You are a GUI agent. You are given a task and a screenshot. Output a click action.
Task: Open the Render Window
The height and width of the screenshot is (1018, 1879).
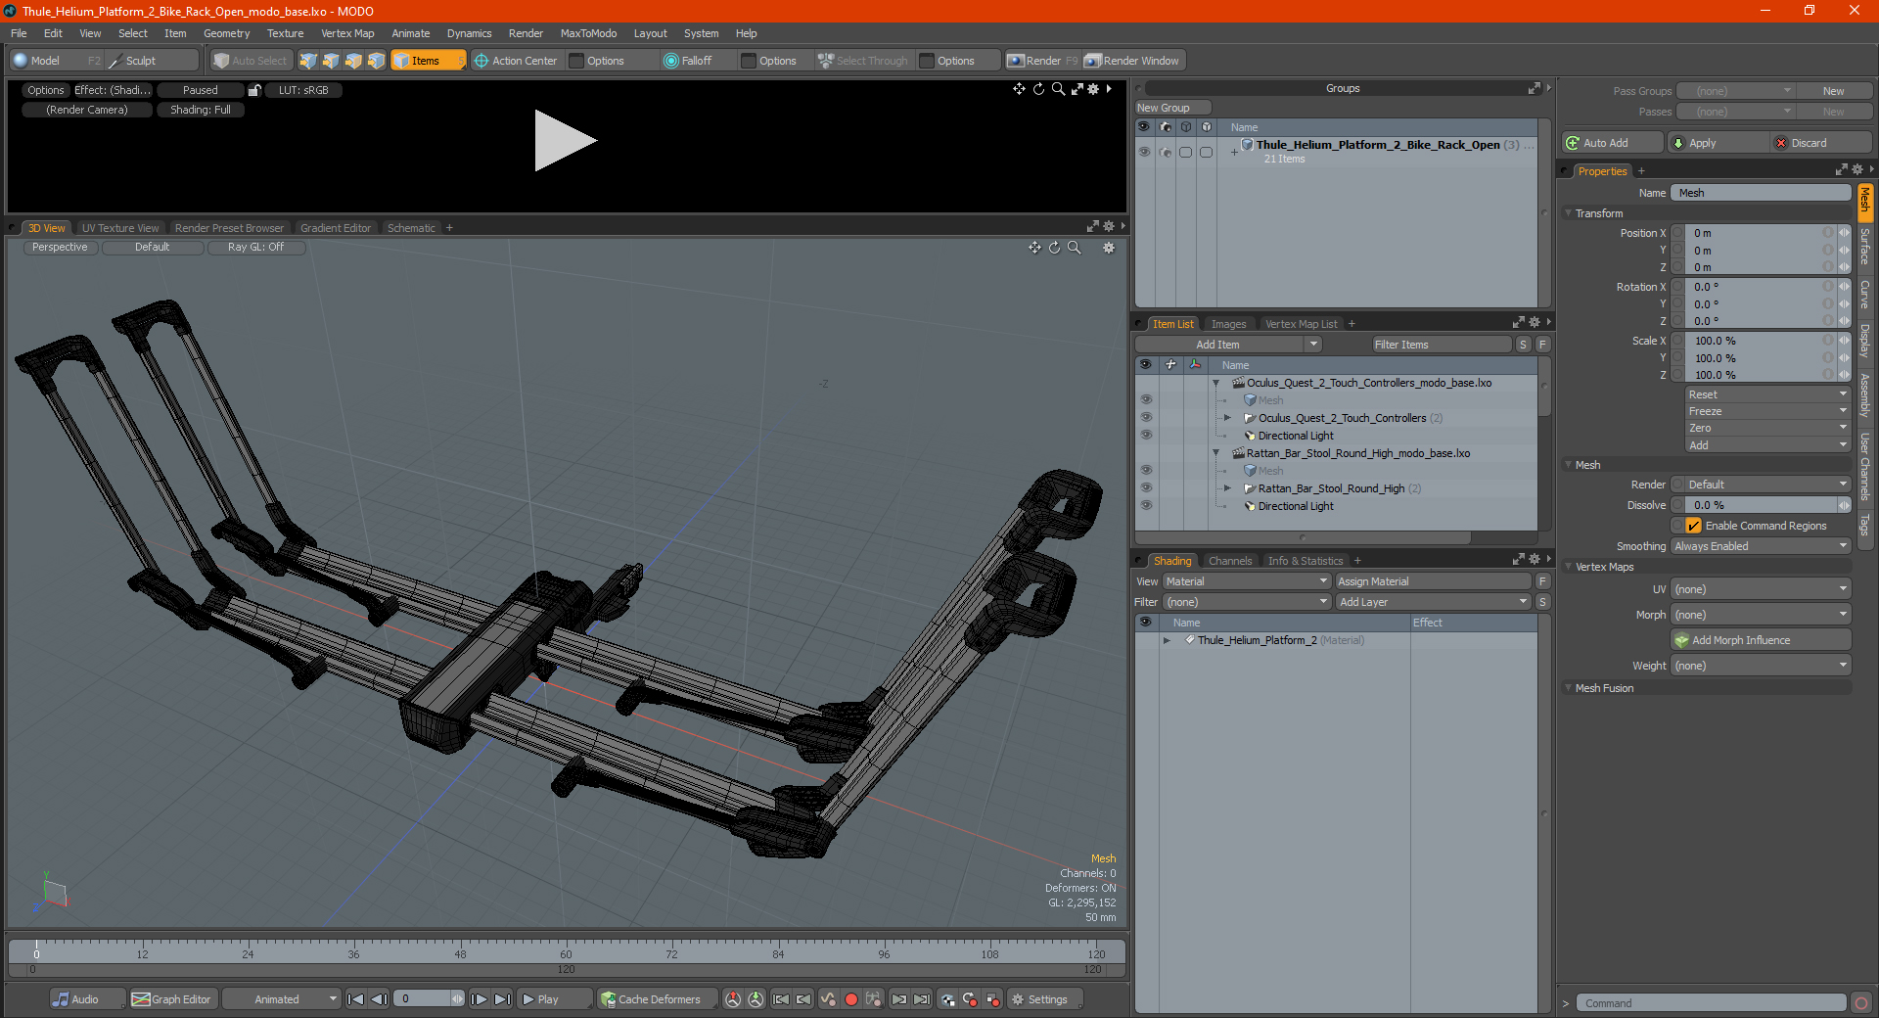[1133, 61]
